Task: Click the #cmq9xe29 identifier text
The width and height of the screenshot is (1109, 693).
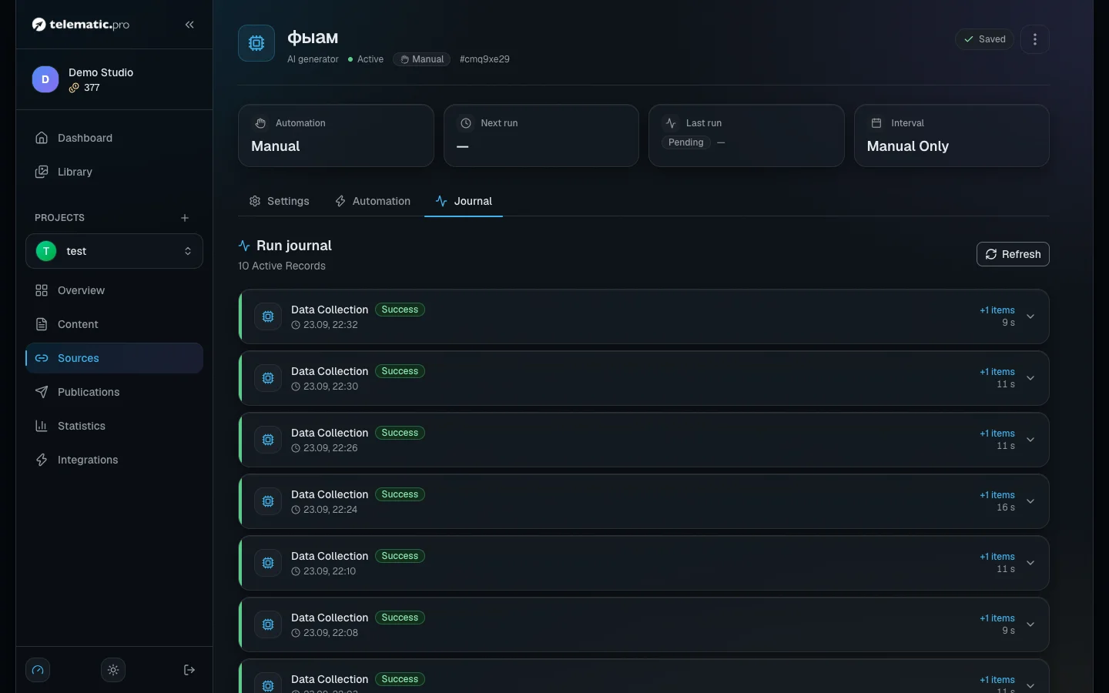Action: click(x=484, y=59)
